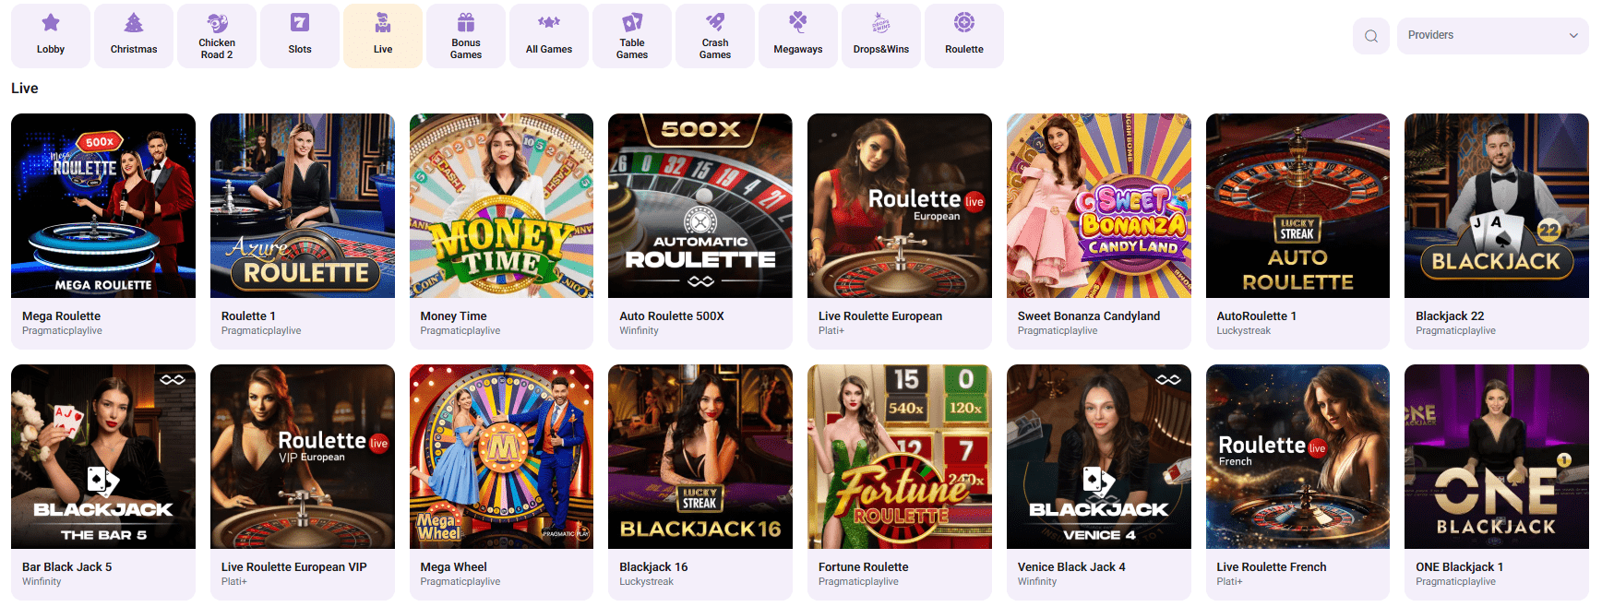Select All Games stars icon
Image resolution: width=1602 pixels, height=607 pixels.
[x=549, y=22]
